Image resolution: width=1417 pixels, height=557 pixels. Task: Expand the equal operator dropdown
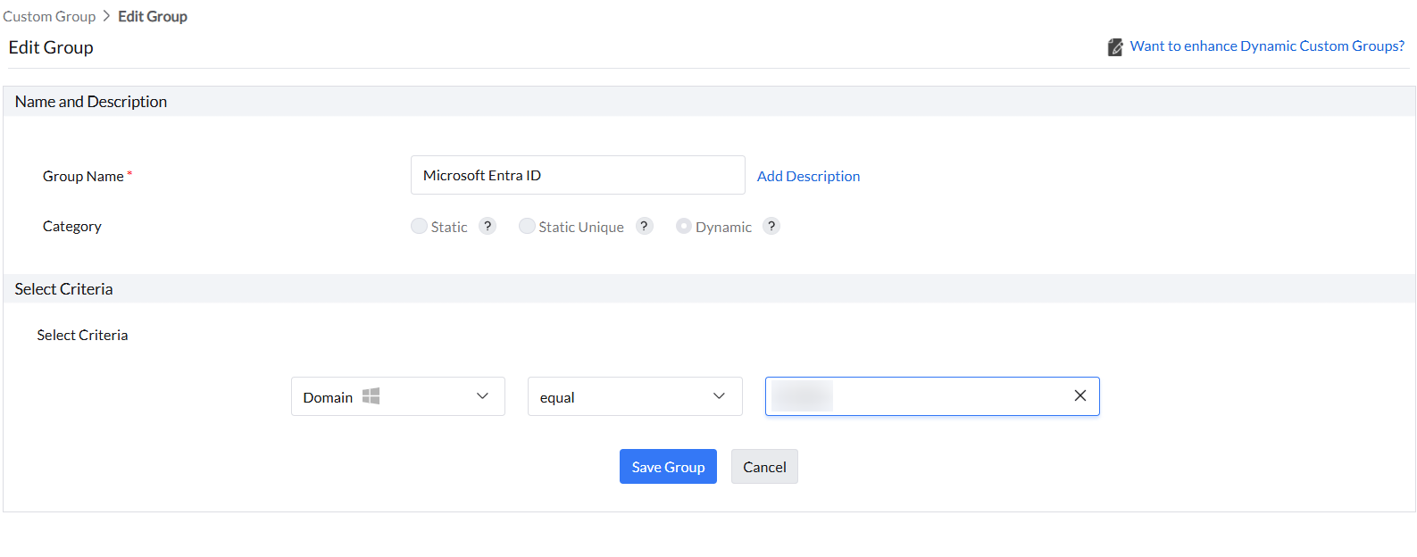634,396
